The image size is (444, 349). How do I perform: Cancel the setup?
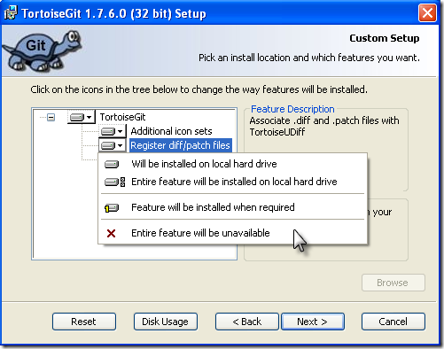393,322
